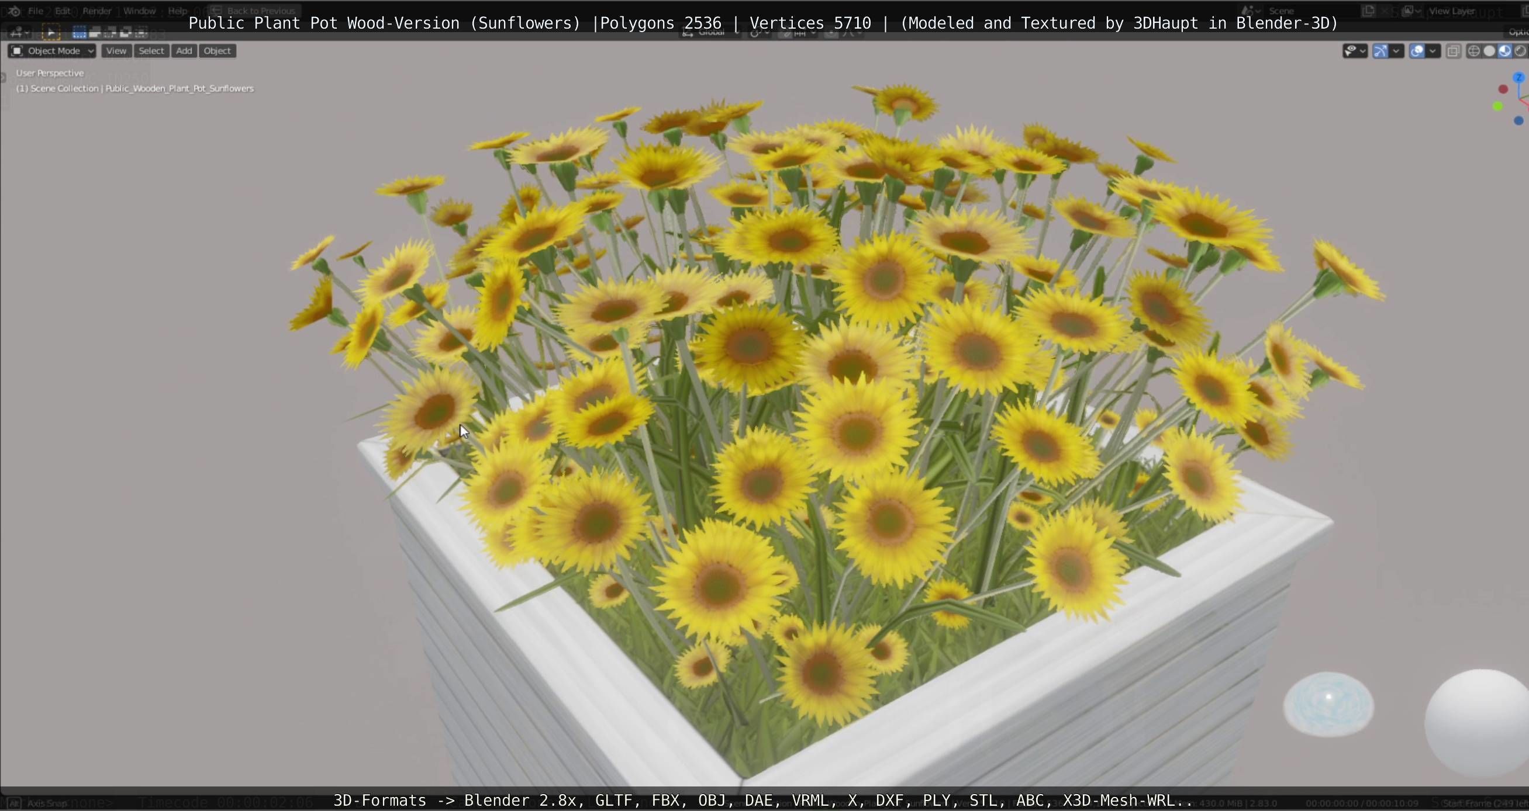Viewport: 1529px width, 811px height.
Task: Open the object type visibility dropdown
Action: pos(1355,51)
